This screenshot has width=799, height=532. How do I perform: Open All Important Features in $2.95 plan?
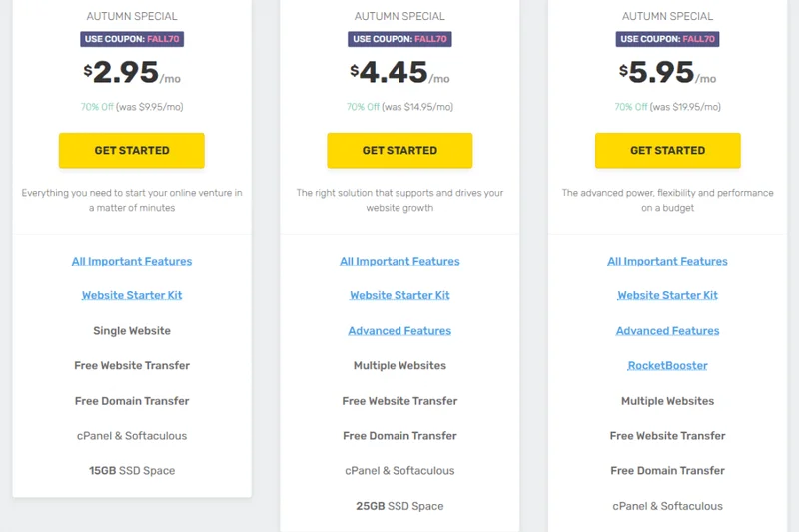pyautogui.click(x=132, y=262)
